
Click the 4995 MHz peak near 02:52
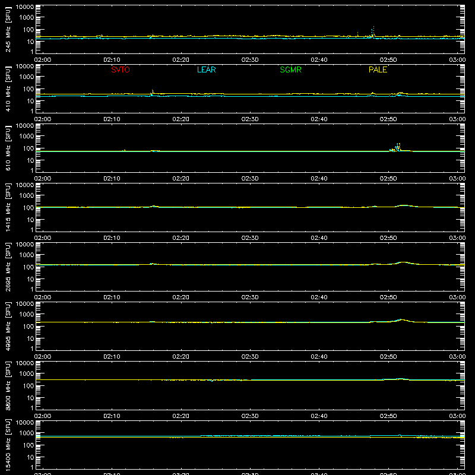[401, 320]
